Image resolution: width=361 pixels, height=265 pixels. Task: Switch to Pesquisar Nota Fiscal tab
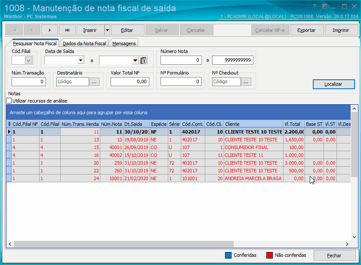click(35, 44)
